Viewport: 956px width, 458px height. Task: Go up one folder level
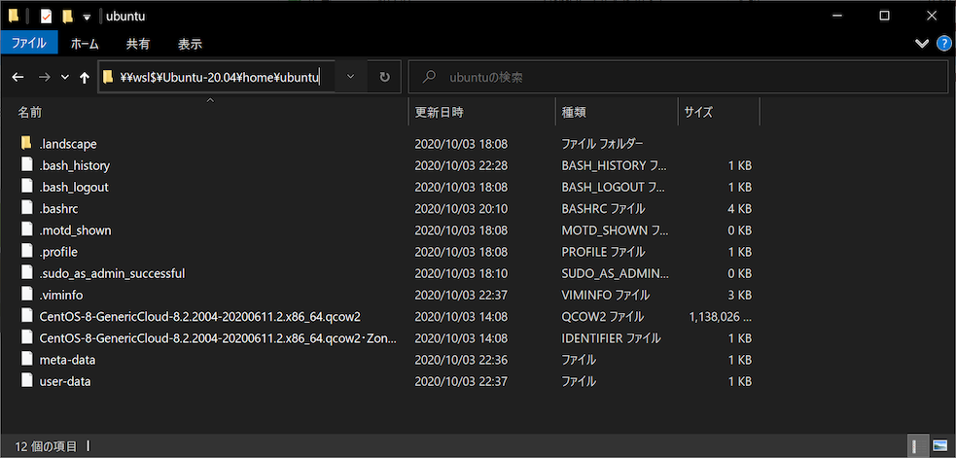pos(85,77)
